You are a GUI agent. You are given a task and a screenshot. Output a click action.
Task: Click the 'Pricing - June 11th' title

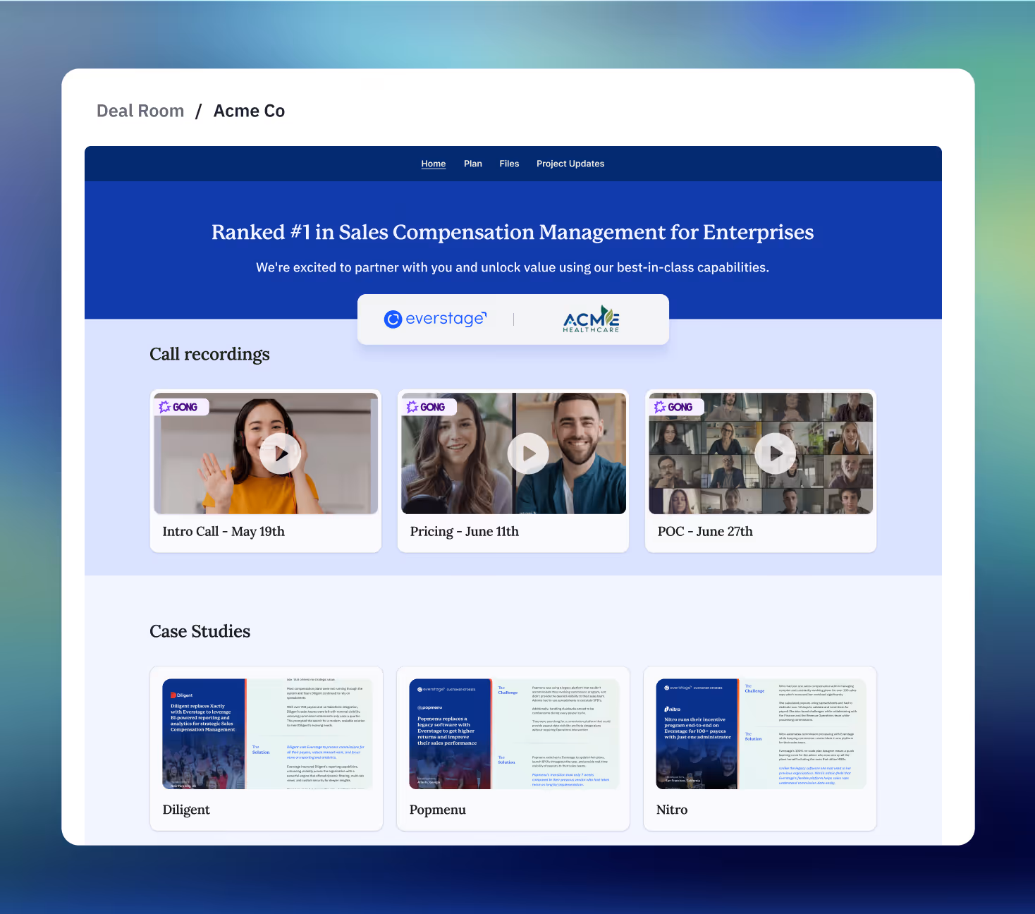(x=465, y=532)
